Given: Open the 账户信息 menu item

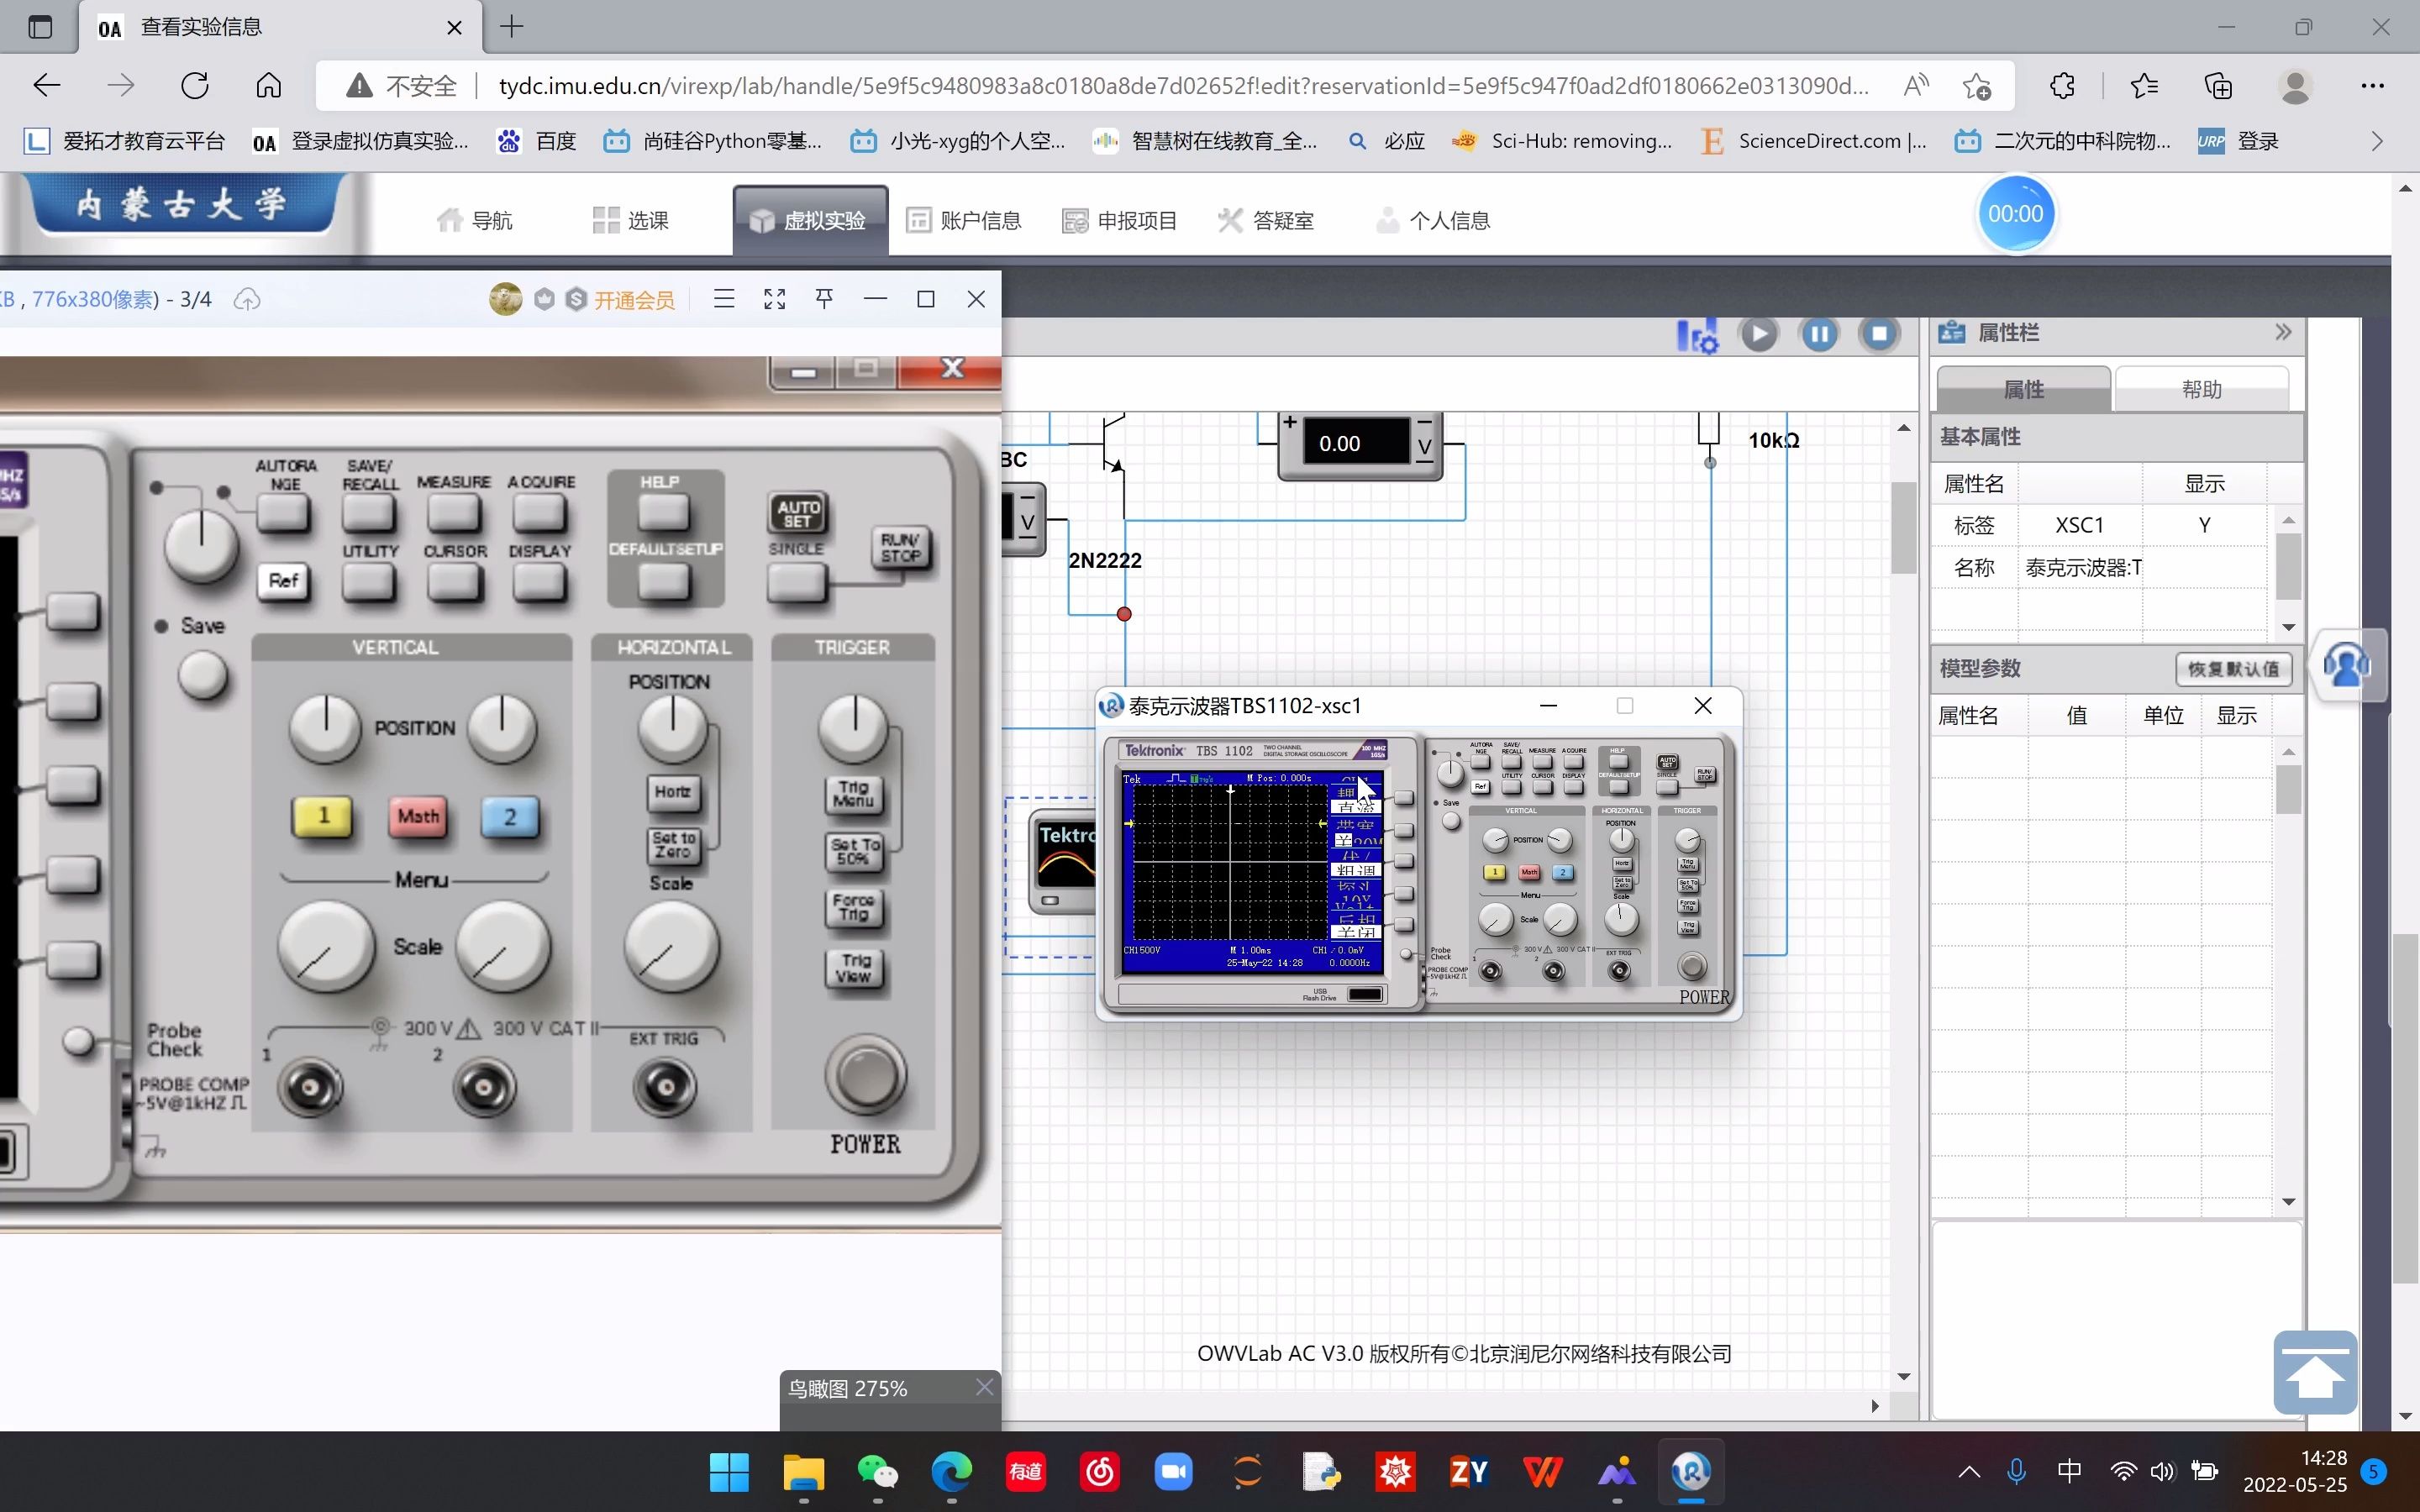Looking at the screenshot, I should coord(963,220).
